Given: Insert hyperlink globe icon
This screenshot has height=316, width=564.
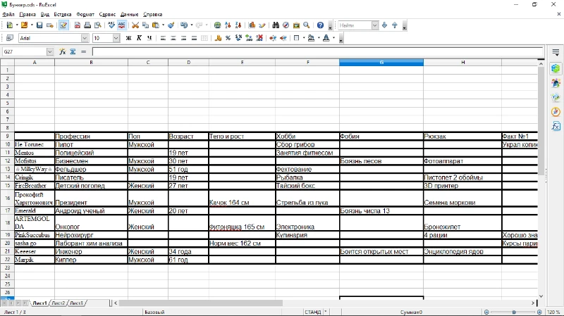Looking at the screenshot, I should click(x=217, y=25).
